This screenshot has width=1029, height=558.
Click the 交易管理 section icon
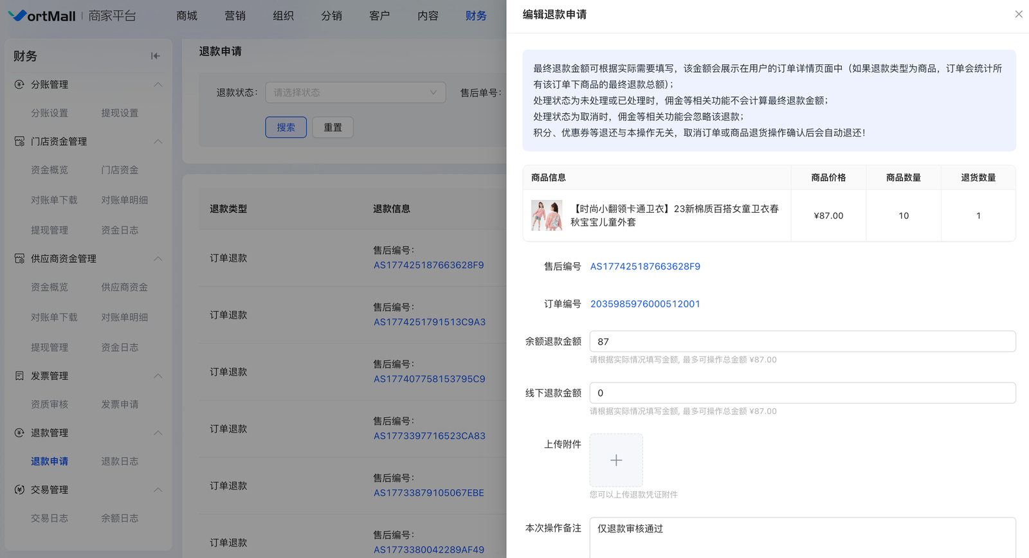[x=19, y=490]
